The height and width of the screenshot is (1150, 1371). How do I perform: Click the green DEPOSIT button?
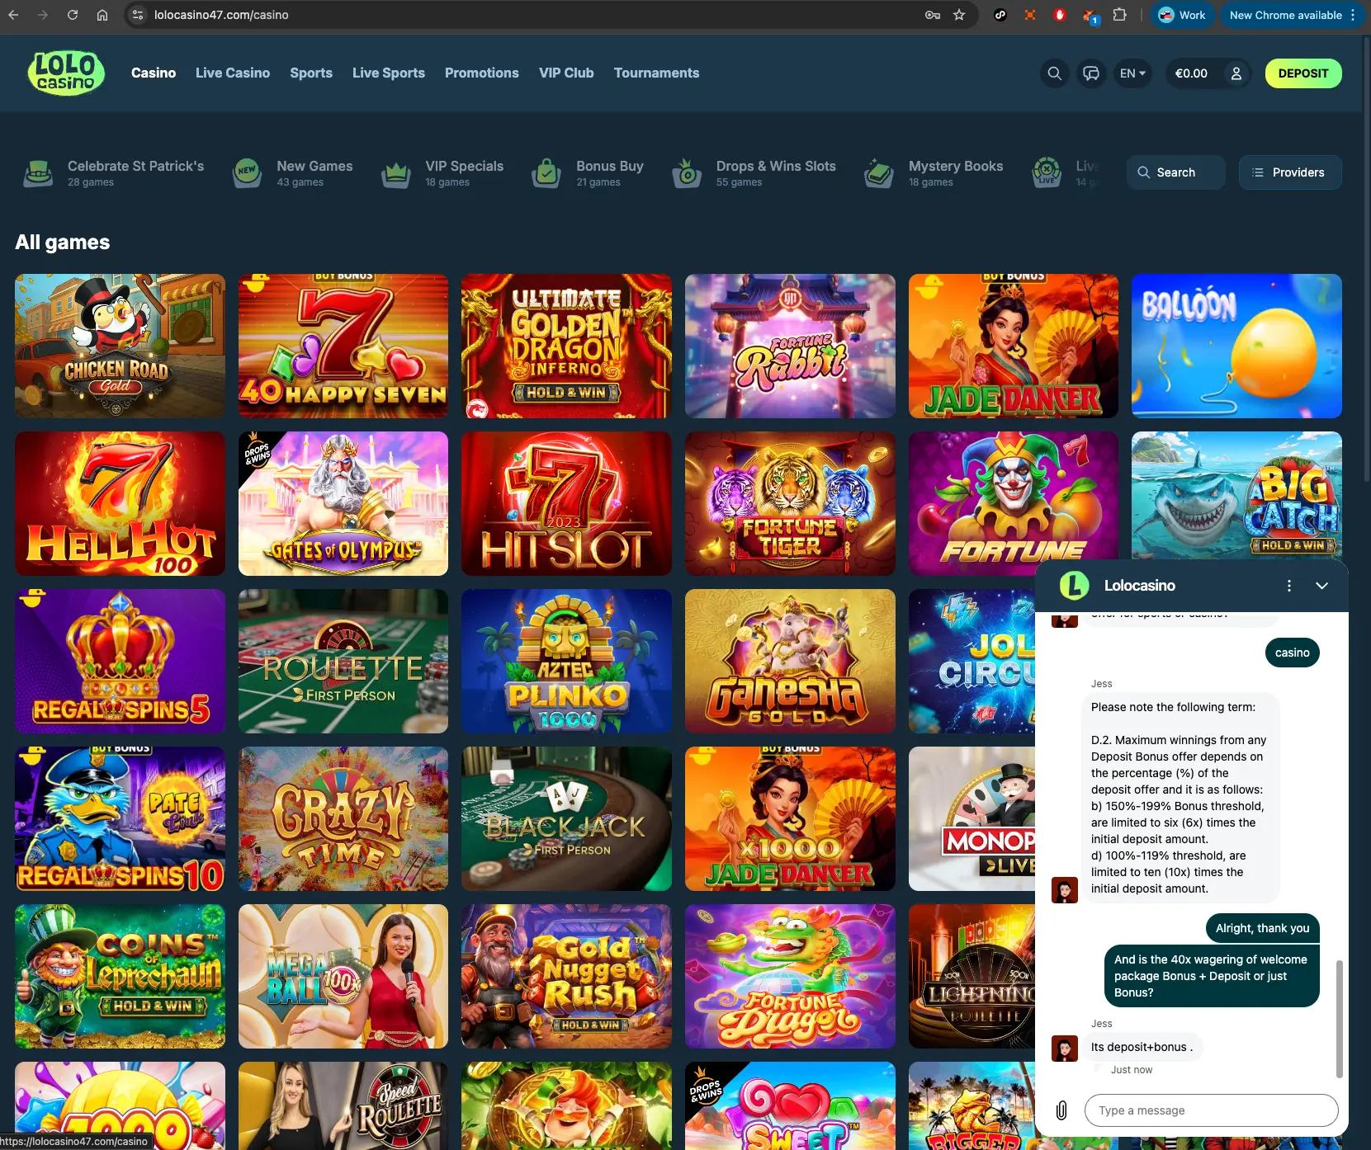coord(1303,73)
